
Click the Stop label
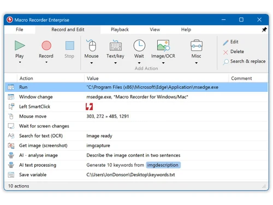[x=69, y=56]
